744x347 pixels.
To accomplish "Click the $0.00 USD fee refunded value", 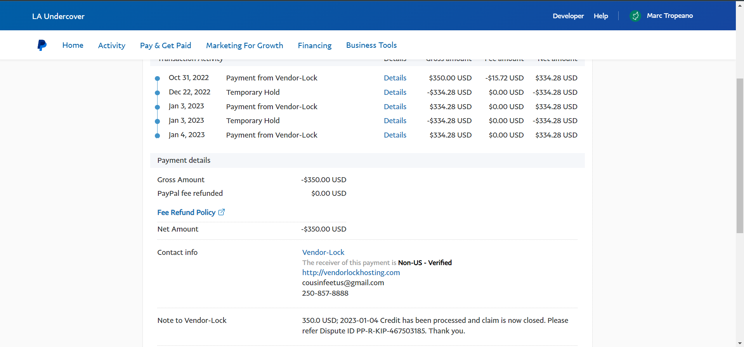I will pyautogui.click(x=329, y=193).
